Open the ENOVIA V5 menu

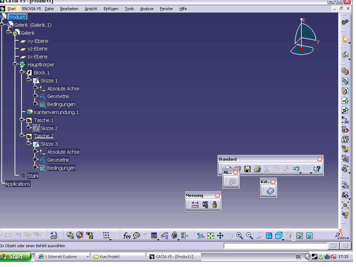[31, 9]
